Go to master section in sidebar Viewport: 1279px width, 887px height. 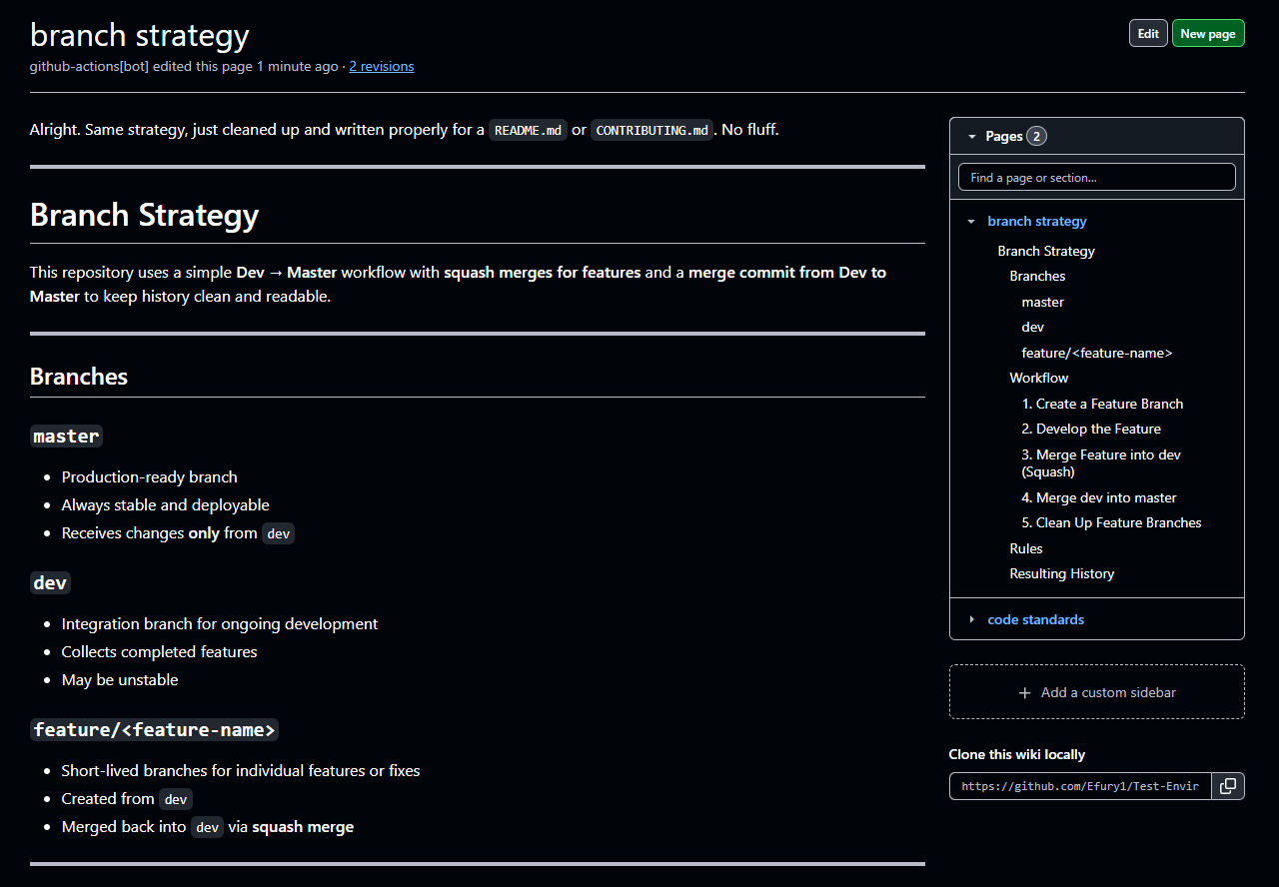(x=1043, y=303)
